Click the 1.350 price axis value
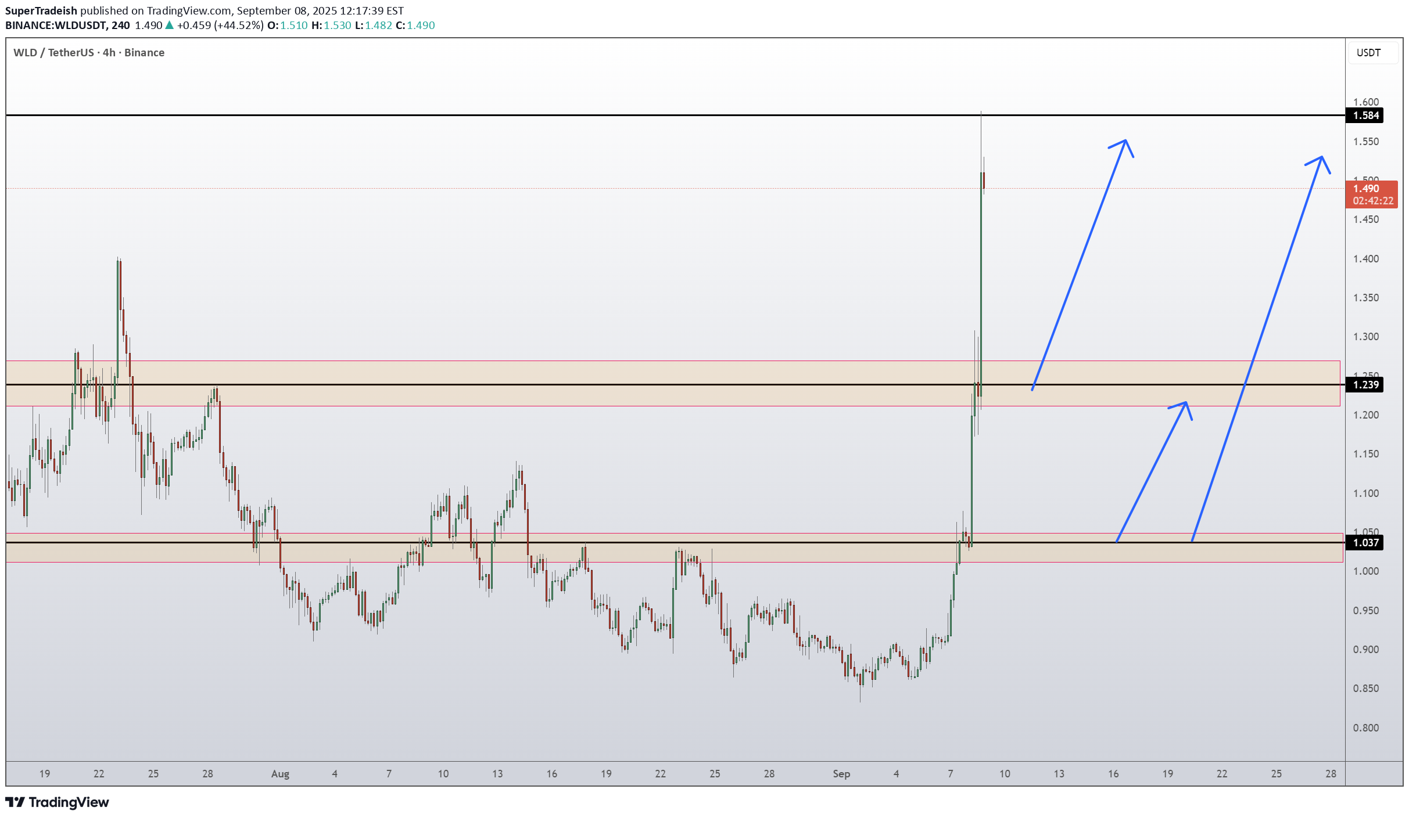Viewport: 1409px width, 818px height. coord(1366,298)
